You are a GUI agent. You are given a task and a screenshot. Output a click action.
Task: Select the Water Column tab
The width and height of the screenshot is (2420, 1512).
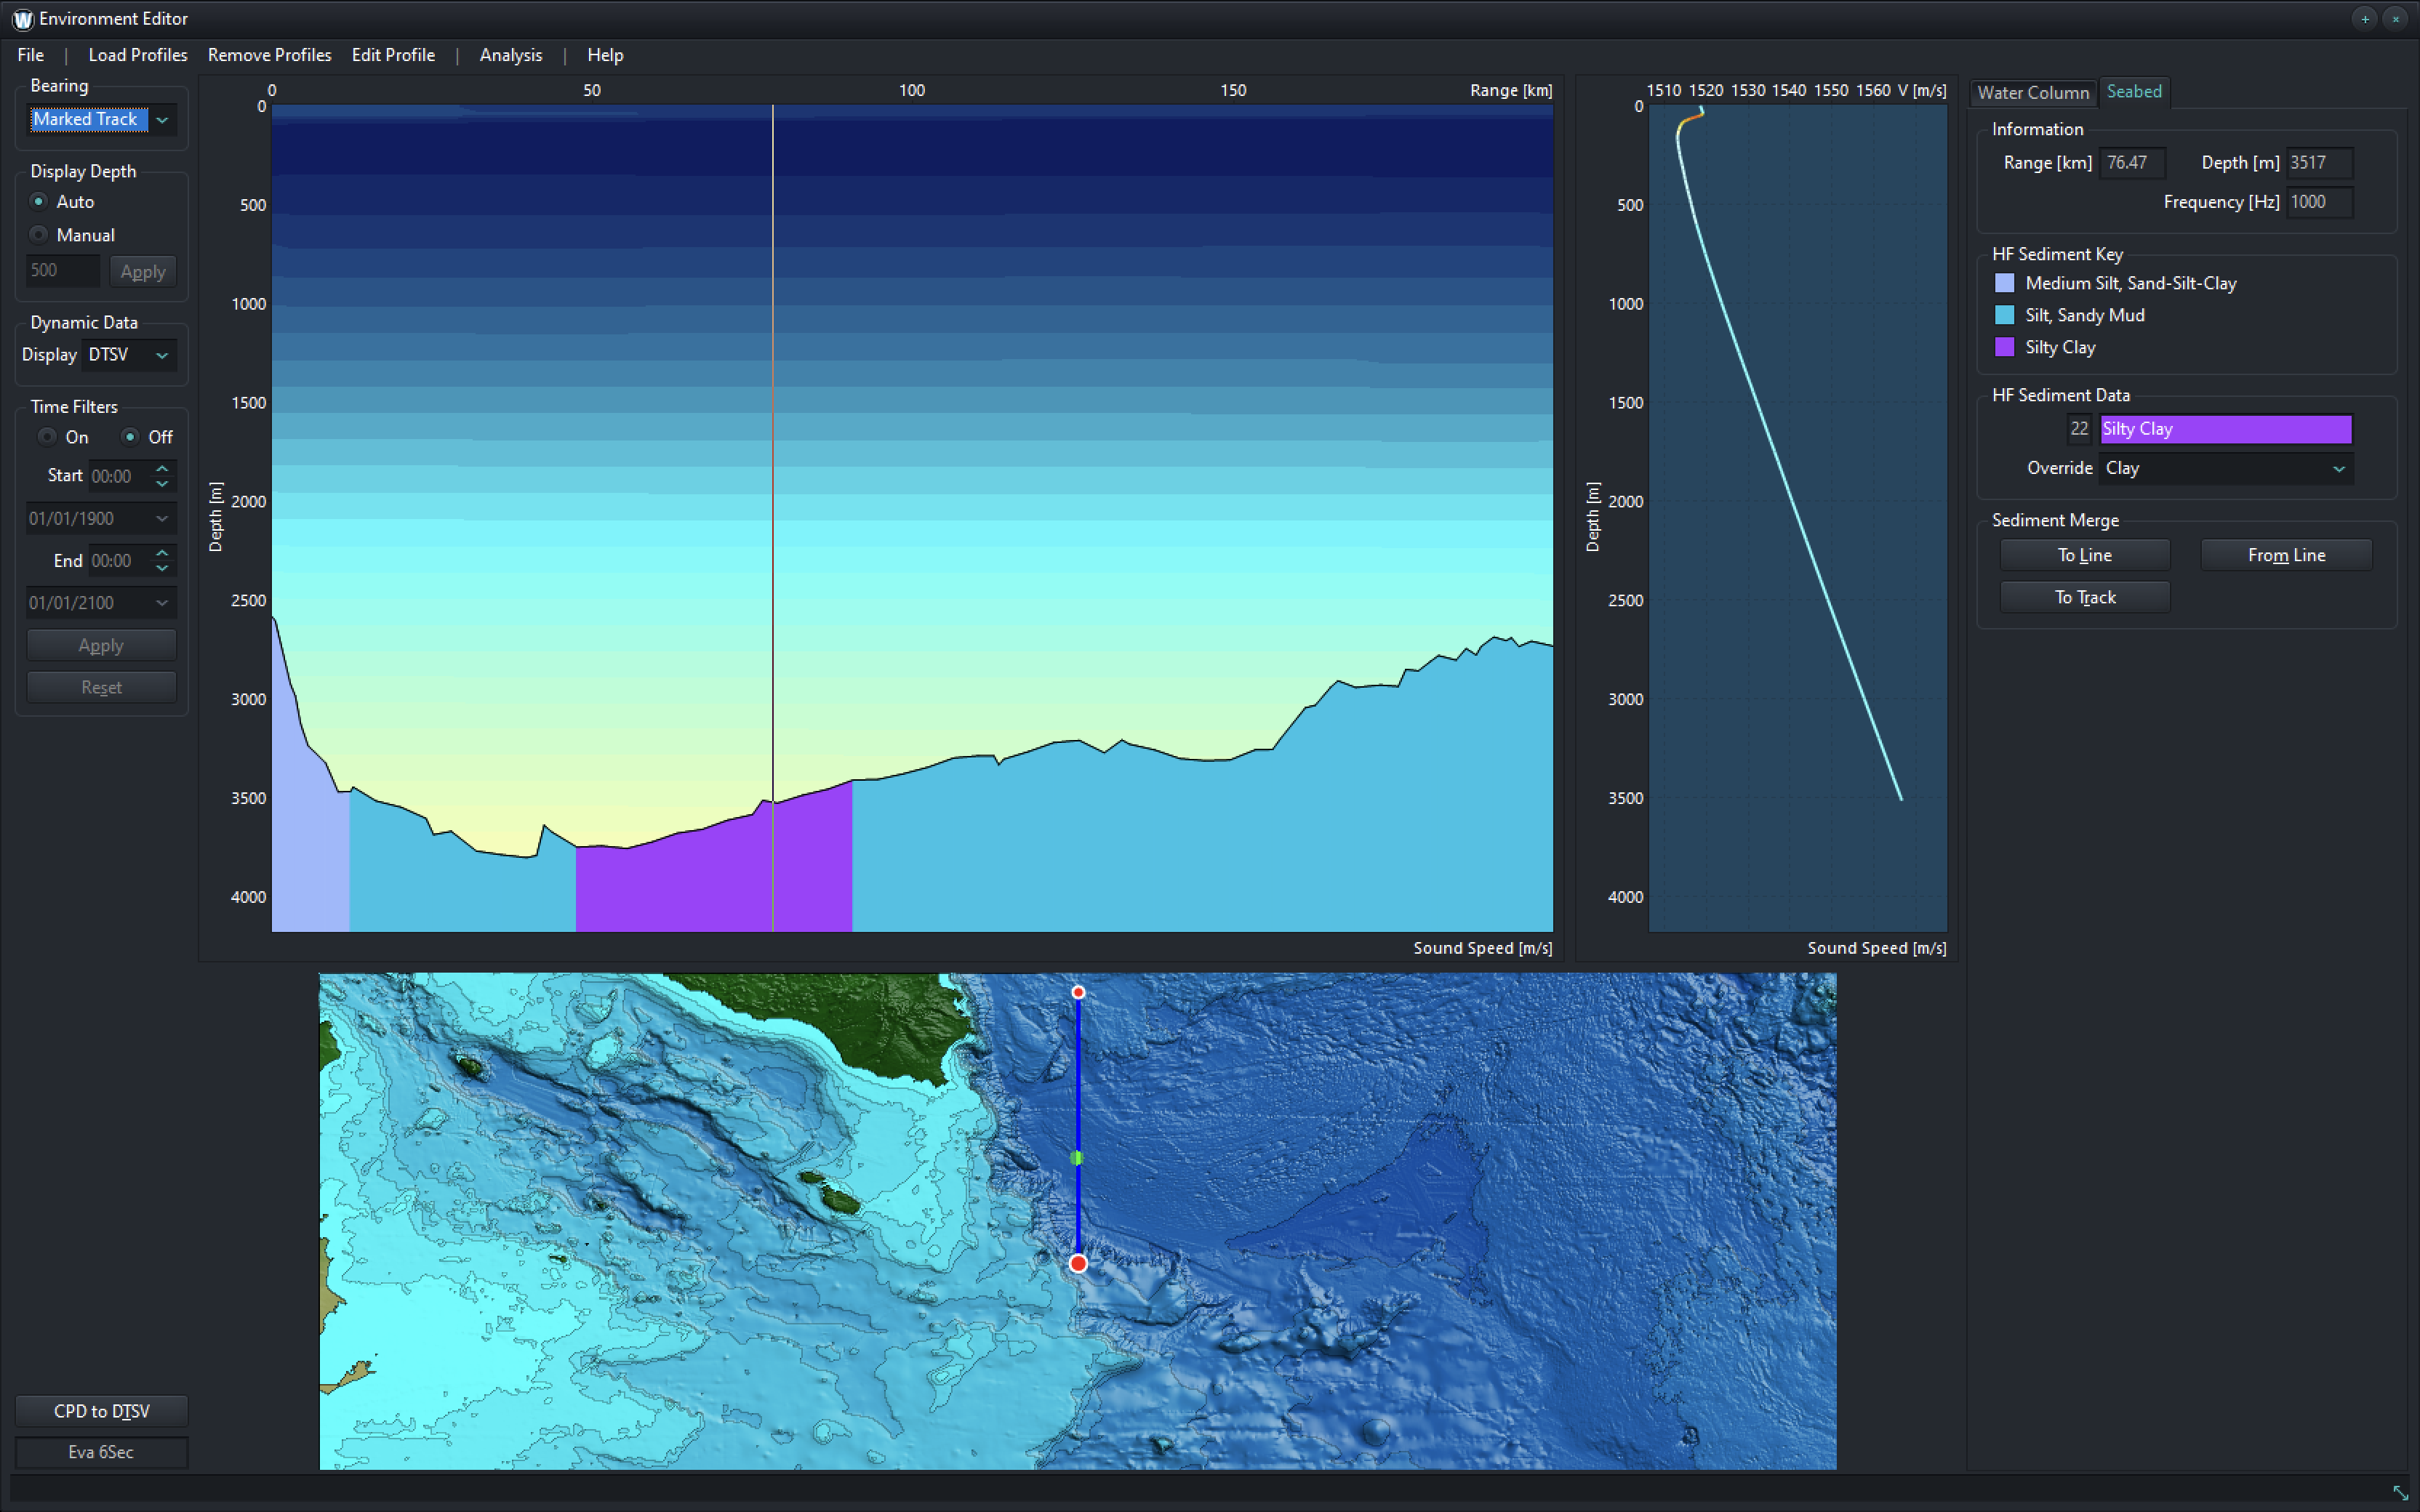(x=2028, y=91)
